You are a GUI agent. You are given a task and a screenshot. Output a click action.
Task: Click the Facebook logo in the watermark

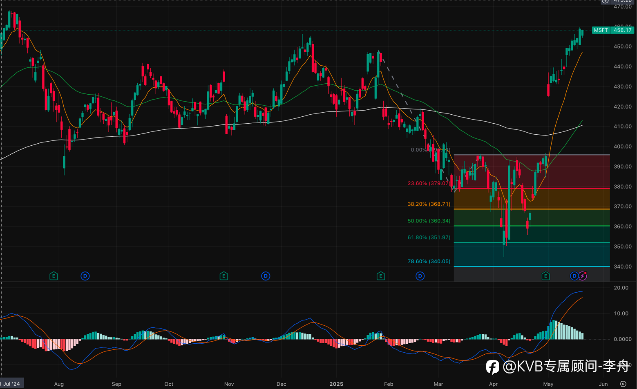pos(493,367)
